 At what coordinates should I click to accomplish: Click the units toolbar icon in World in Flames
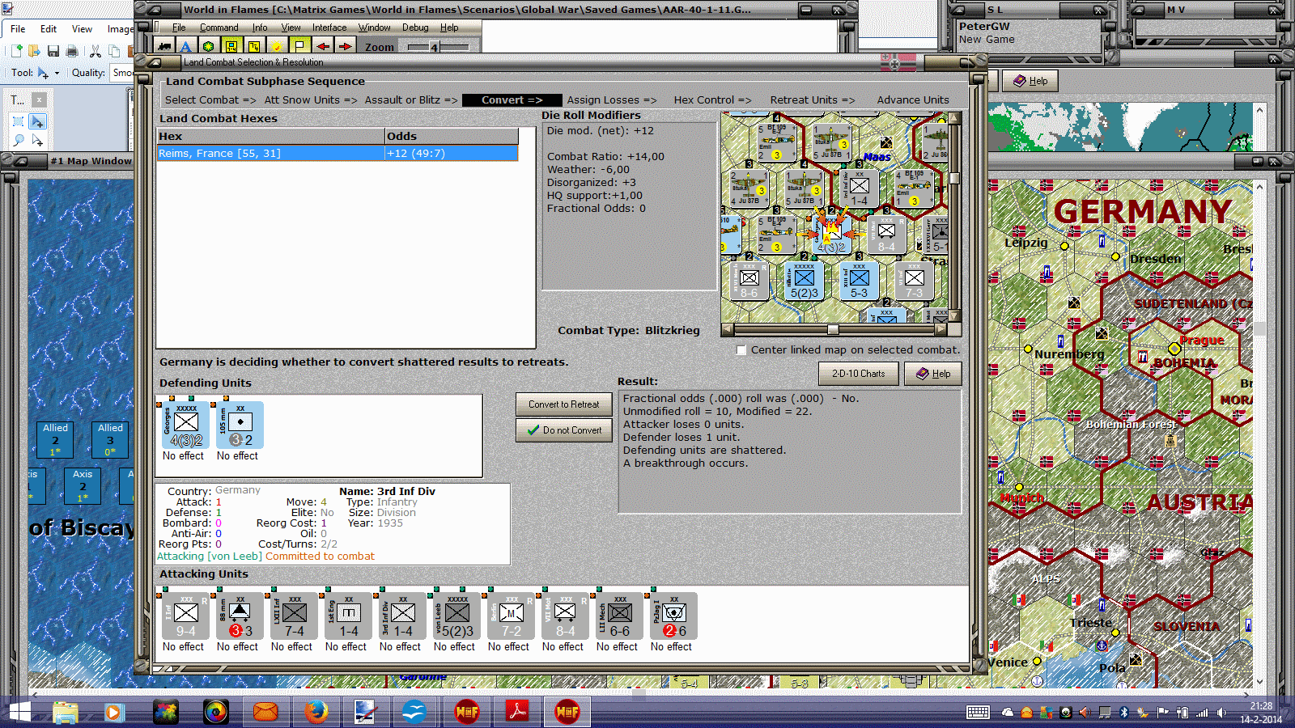coord(164,47)
